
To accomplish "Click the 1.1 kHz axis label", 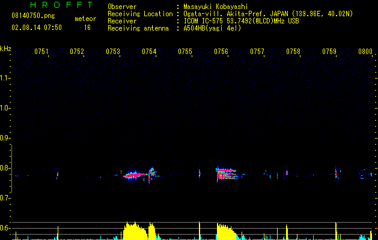I will click(5, 78).
